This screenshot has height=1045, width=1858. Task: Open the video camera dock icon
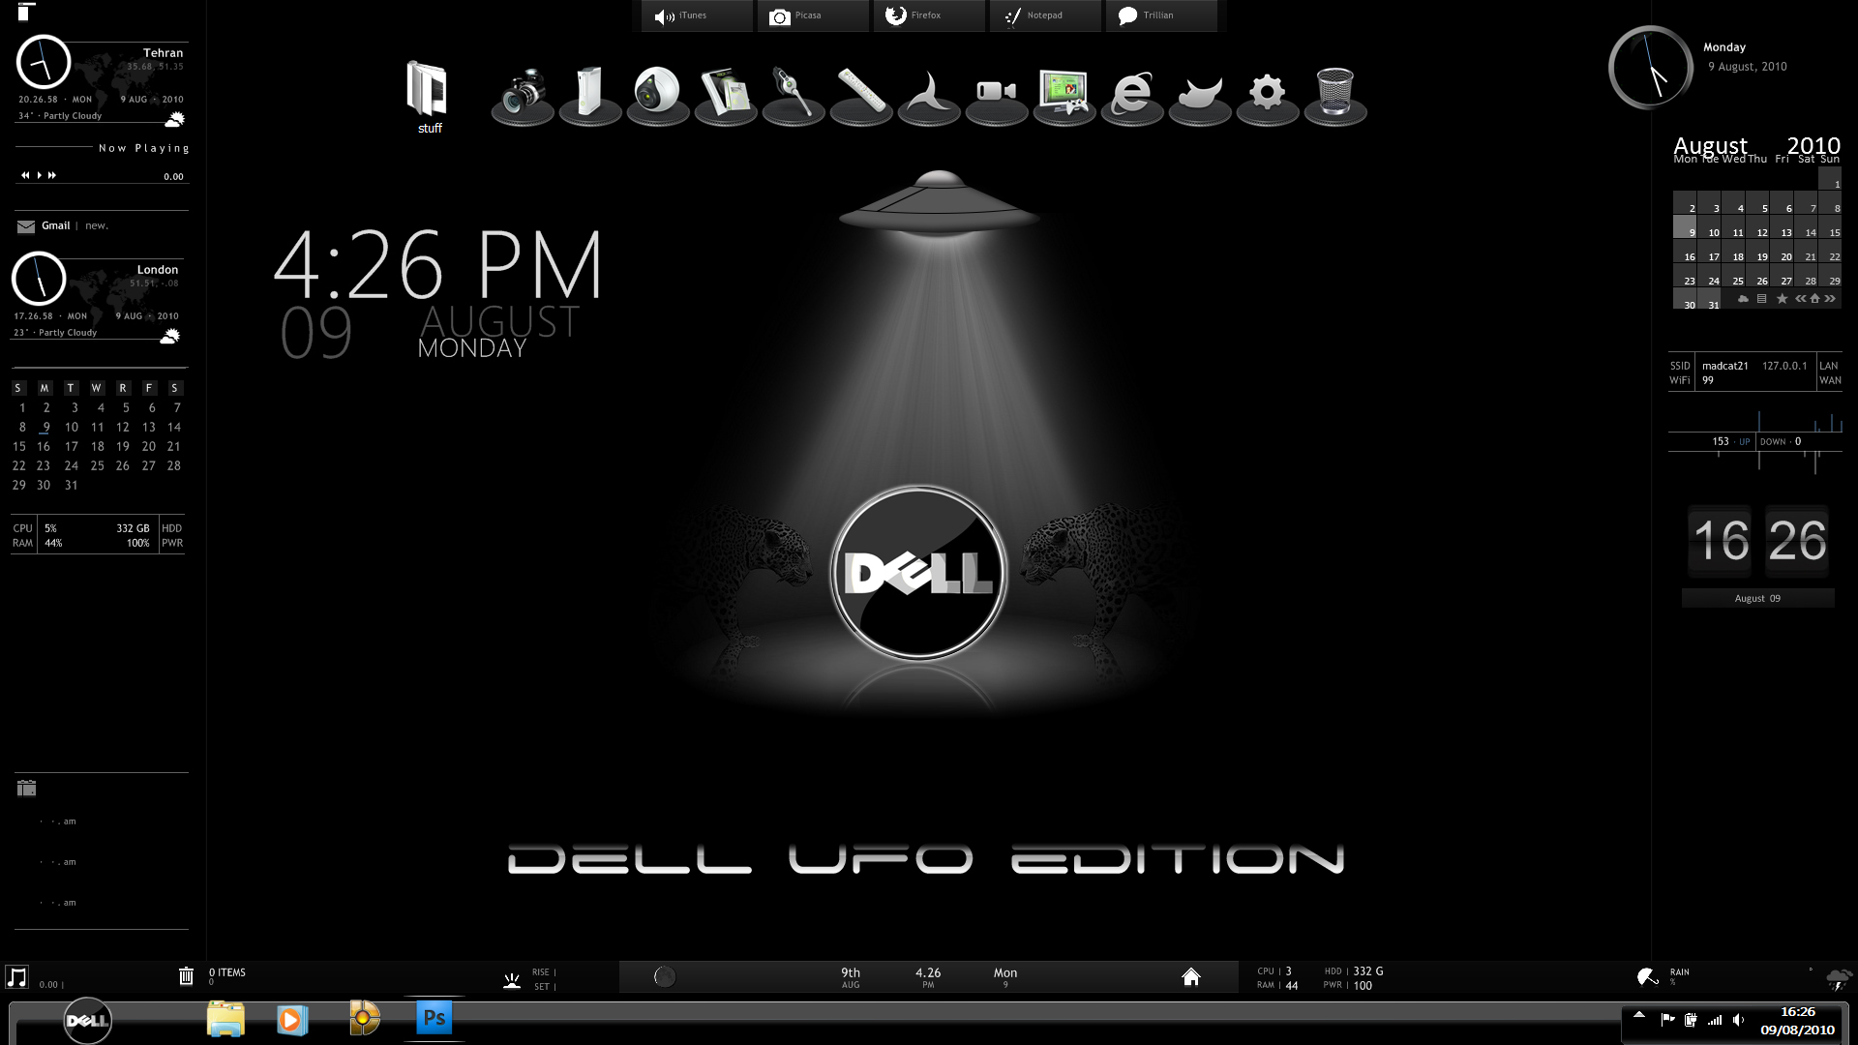pos(996,91)
